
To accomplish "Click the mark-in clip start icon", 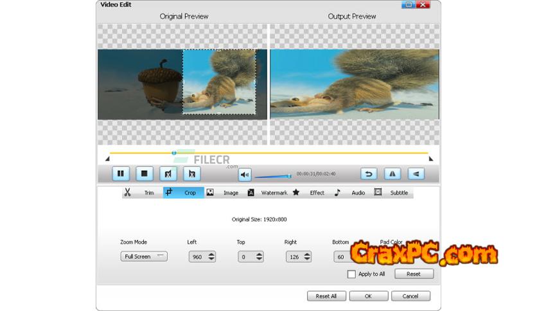I will coord(168,173).
